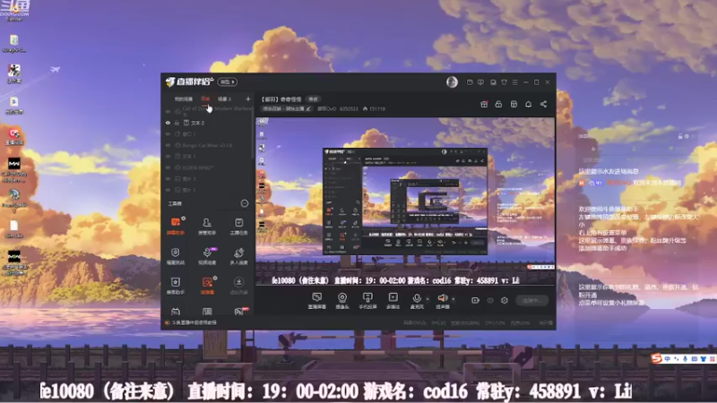Click the gift box icon below the title bar

pyautogui.click(x=484, y=104)
